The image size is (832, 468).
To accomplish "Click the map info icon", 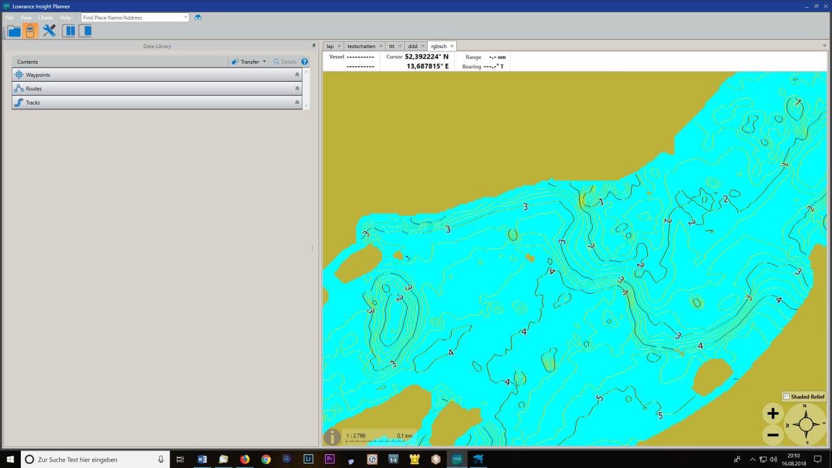I will point(332,437).
